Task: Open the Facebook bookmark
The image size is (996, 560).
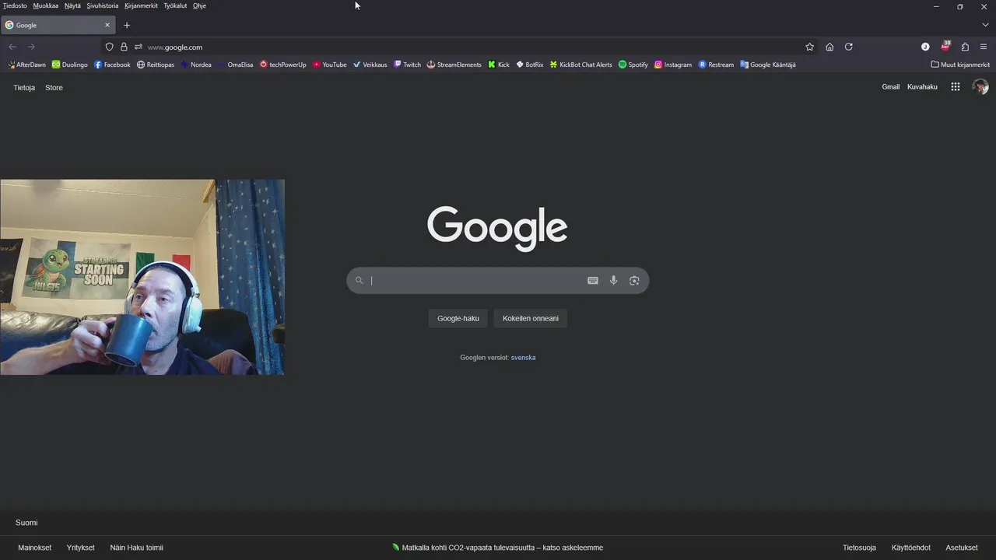Action: pyautogui.click(x=112, y=65)
